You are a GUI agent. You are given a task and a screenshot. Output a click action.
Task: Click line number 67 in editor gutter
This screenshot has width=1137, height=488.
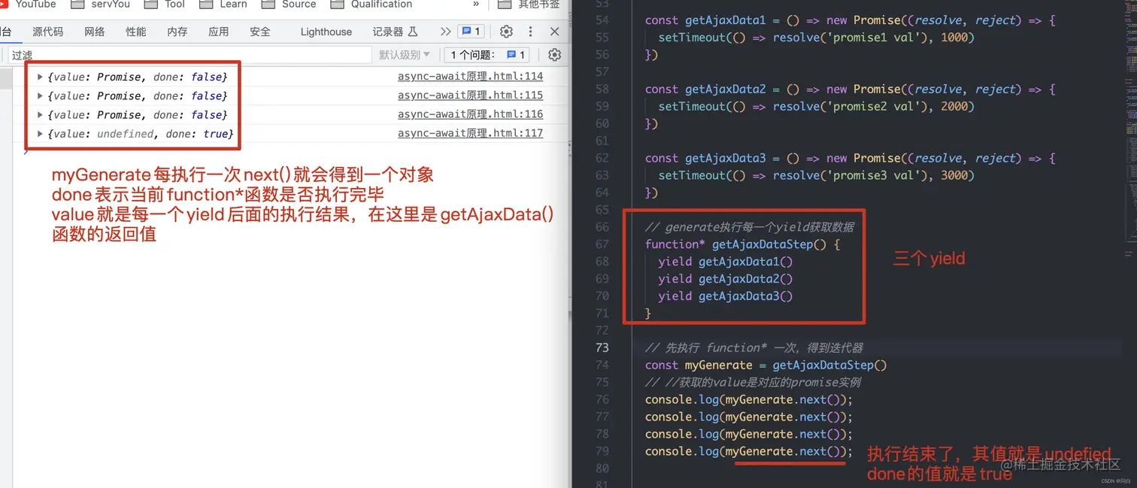tap(602, 244)
